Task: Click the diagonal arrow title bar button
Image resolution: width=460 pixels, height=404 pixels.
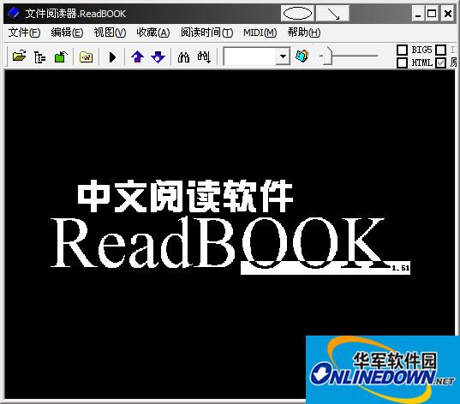Action: [333, 14]
